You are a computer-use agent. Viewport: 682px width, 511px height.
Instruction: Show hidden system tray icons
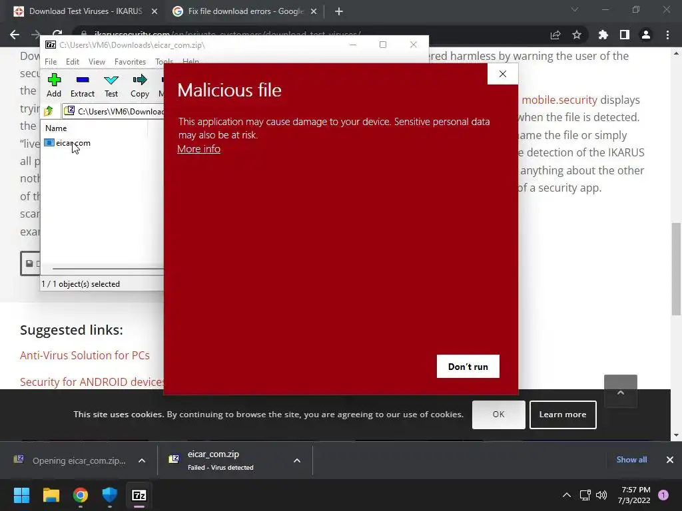[x=566, y=495]
